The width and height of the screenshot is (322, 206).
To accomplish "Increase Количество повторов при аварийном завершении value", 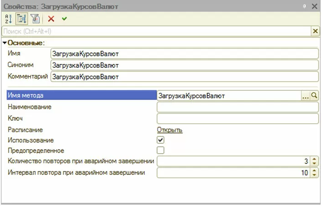I will point(314,159).
